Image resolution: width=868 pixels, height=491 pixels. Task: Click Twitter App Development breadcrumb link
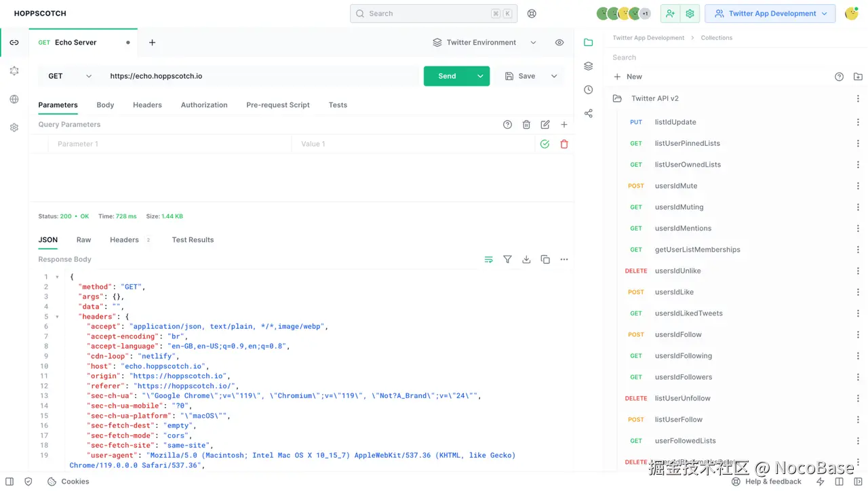pyautogui.click(x=648, y=38)
